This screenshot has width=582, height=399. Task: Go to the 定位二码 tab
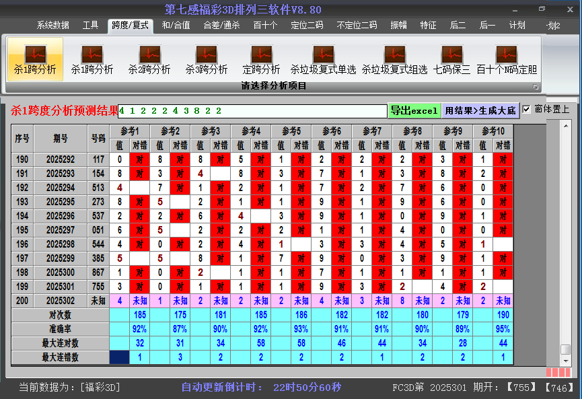[307, 26]
